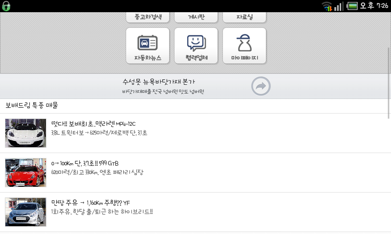Viewport: 391px width, 234px height.
Task: Open the 중고차검색 button
Action: (x=148, y=17)
